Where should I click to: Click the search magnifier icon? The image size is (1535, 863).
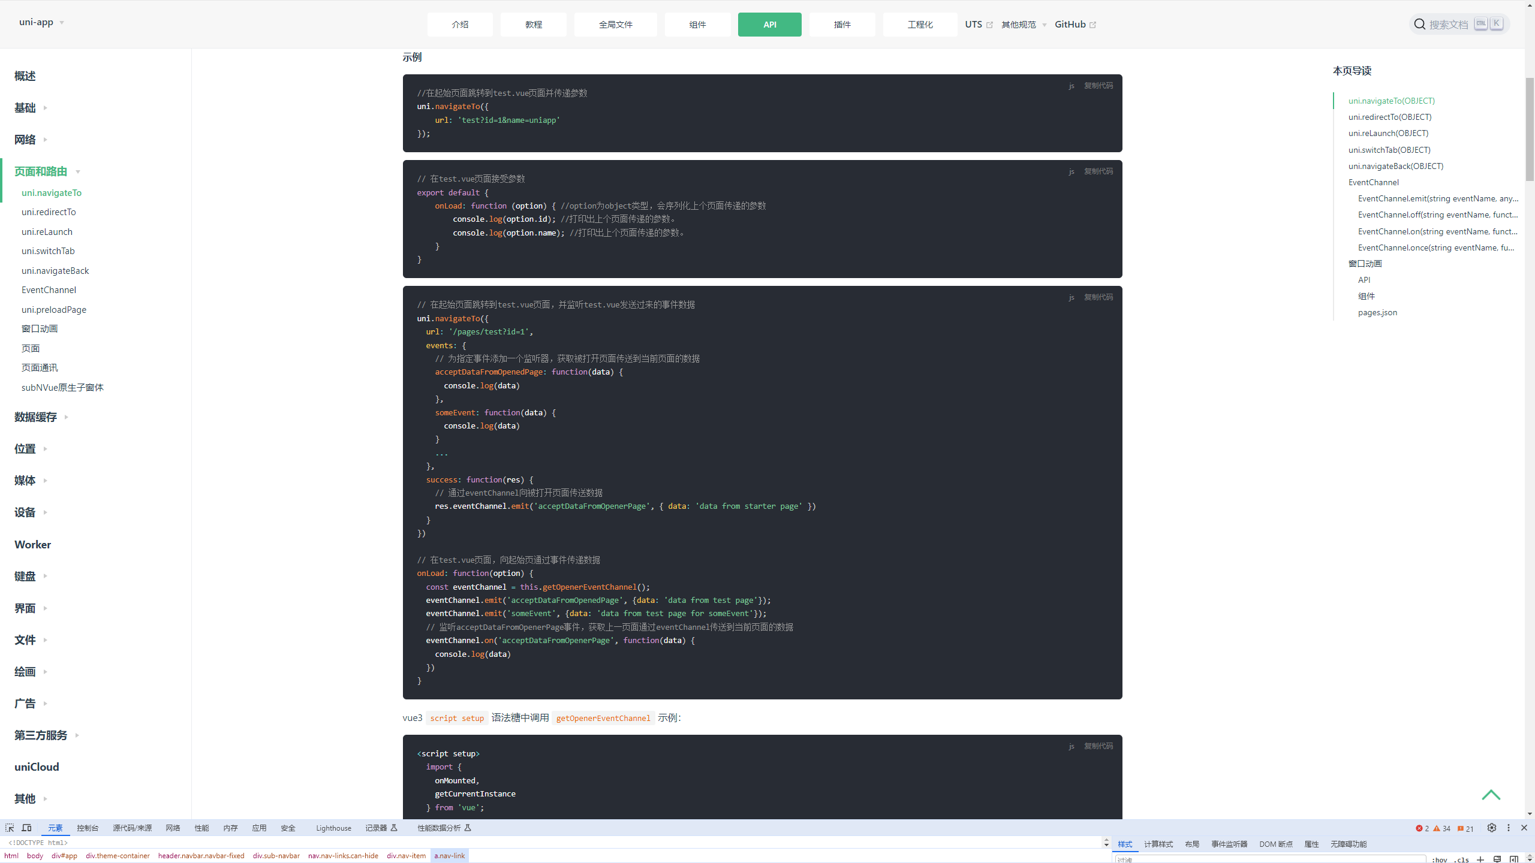(x=1419, y=24)
